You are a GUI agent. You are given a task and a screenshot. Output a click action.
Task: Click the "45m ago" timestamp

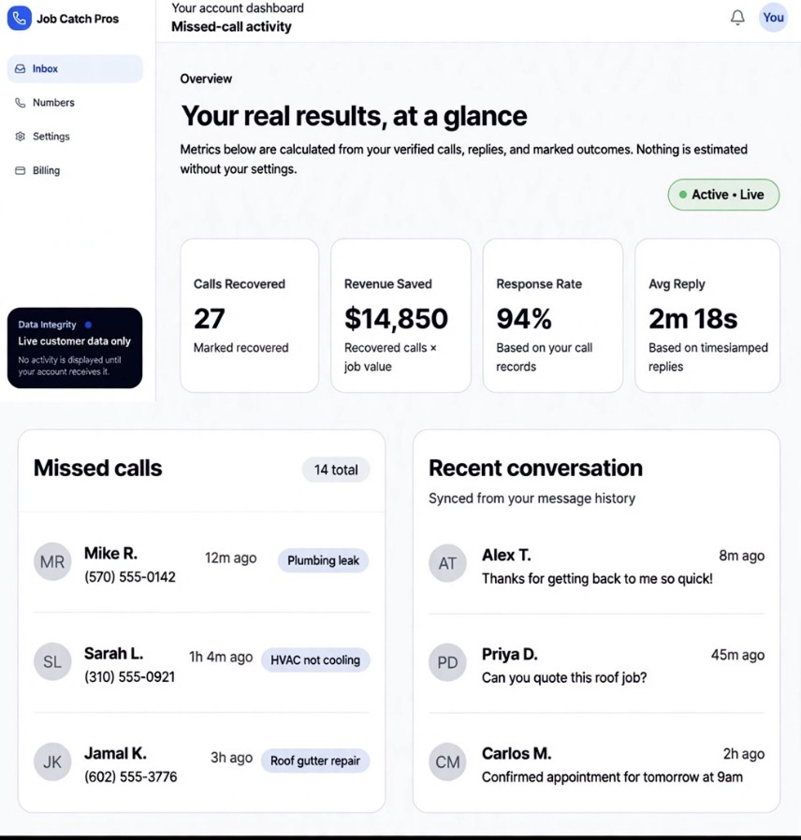(x=737, y=655)
